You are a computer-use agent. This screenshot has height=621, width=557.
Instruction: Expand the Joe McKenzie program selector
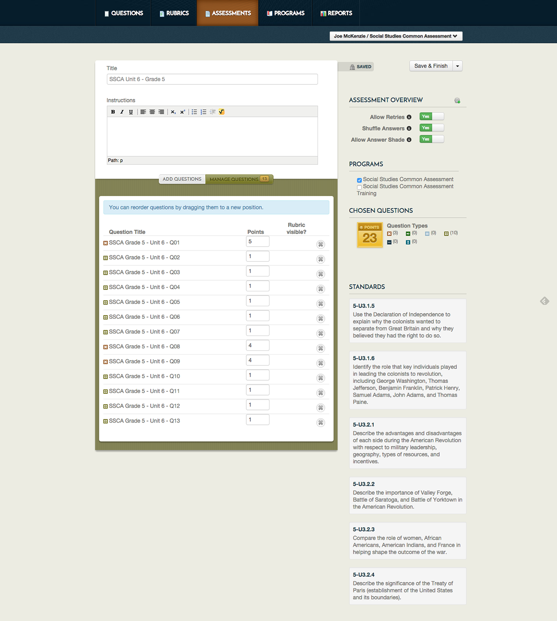[395, 36]
